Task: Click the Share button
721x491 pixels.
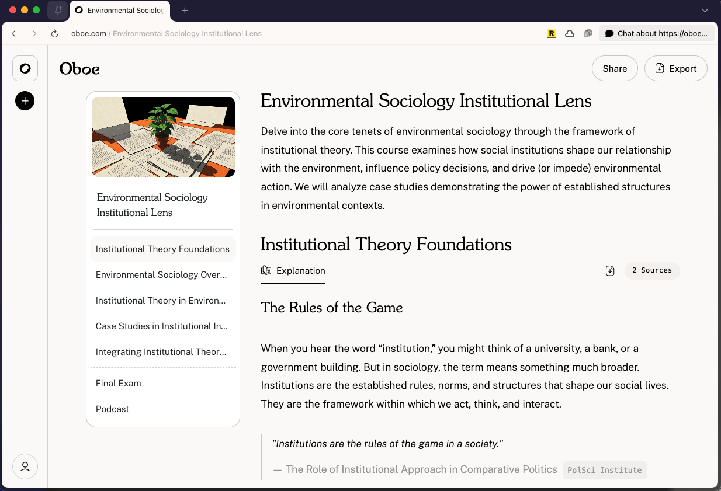Action: 615,68
